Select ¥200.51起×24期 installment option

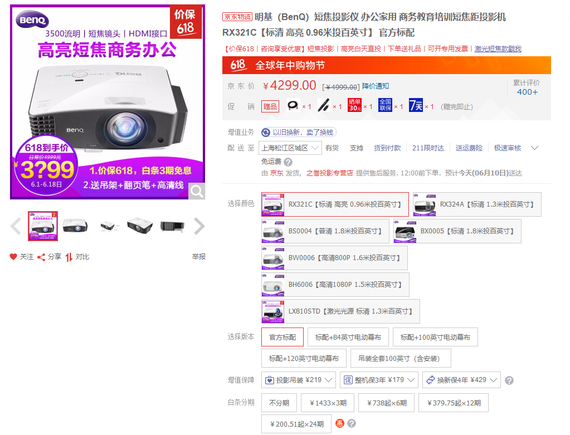(x=296, y=424)
